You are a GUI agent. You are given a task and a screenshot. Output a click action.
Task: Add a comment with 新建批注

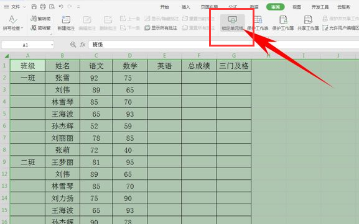point(66,23)
